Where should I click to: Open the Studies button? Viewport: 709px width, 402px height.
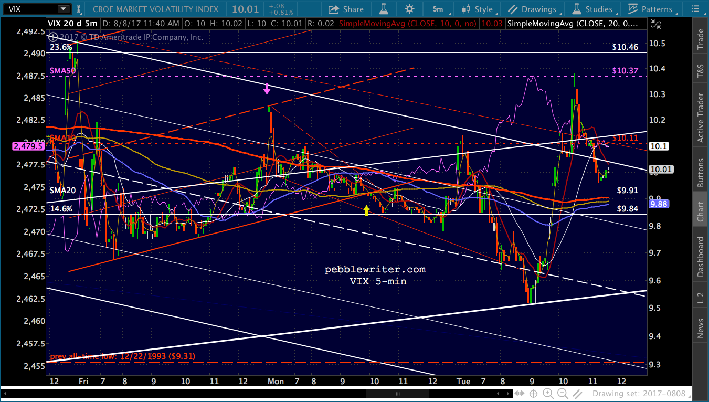pyautogui.click(x=592, y=9)
